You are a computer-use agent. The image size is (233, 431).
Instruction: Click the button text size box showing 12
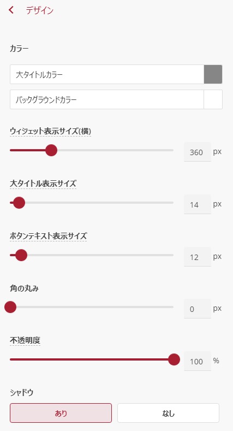click(198, 257)
